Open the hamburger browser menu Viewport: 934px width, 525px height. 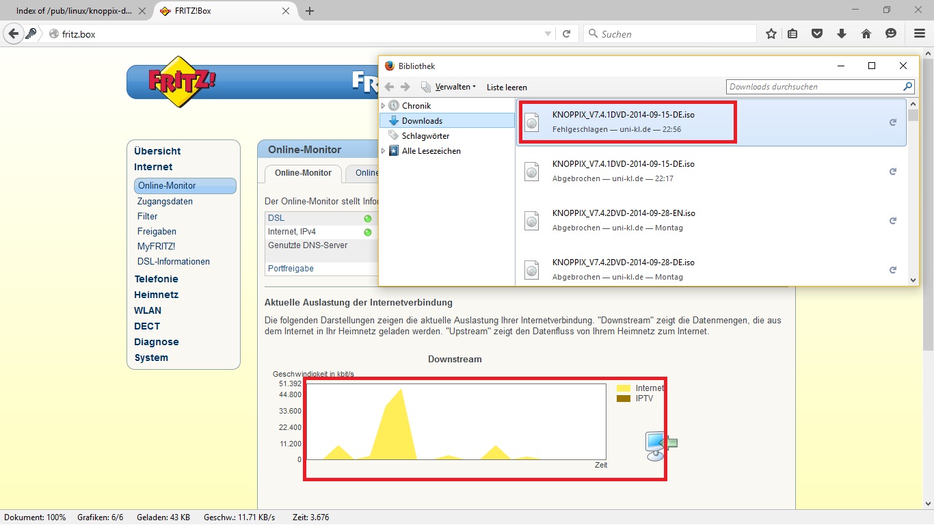[x=920, y=33]
